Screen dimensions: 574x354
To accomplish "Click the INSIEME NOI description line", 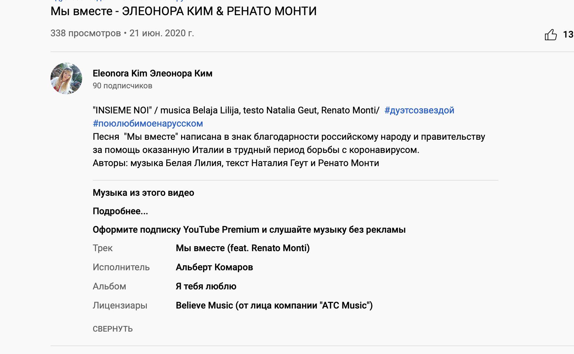I will (236, 110).
